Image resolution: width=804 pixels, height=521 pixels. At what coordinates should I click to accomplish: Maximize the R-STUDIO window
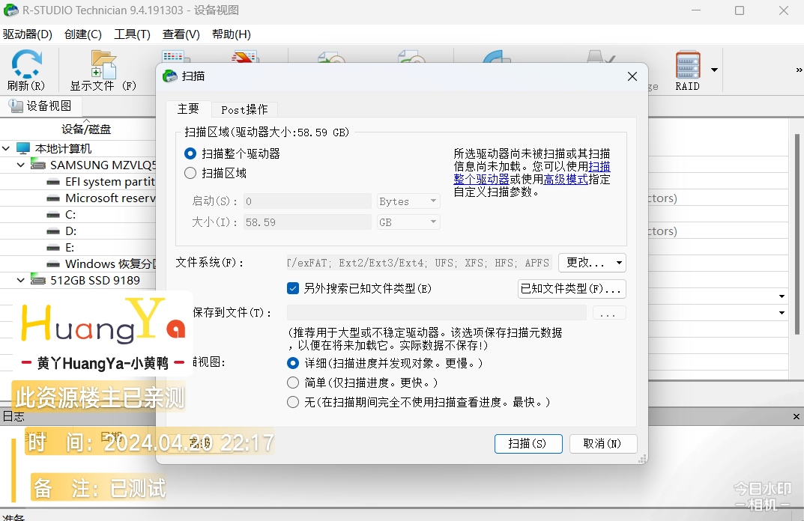click(740, 10)
